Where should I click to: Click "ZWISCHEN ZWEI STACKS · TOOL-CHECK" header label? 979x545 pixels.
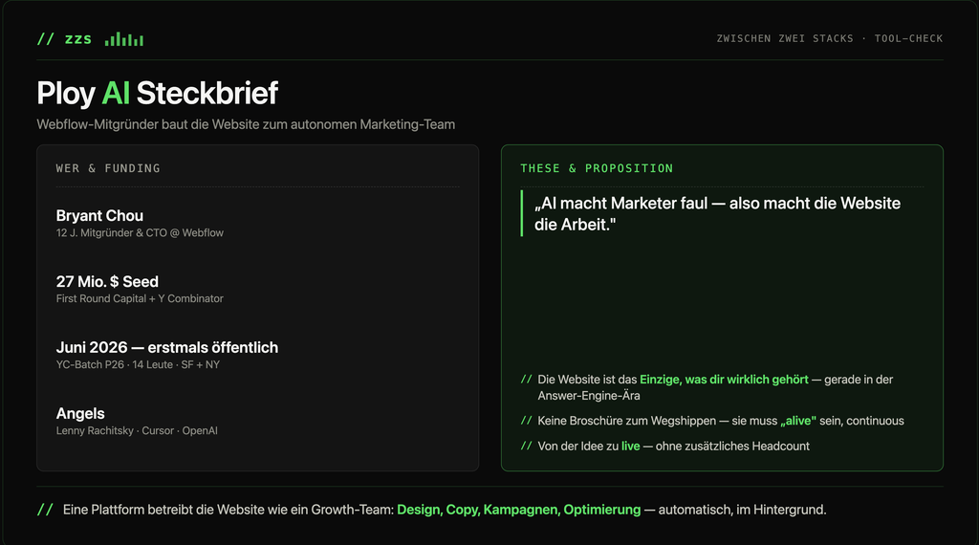tap(830, 38)
